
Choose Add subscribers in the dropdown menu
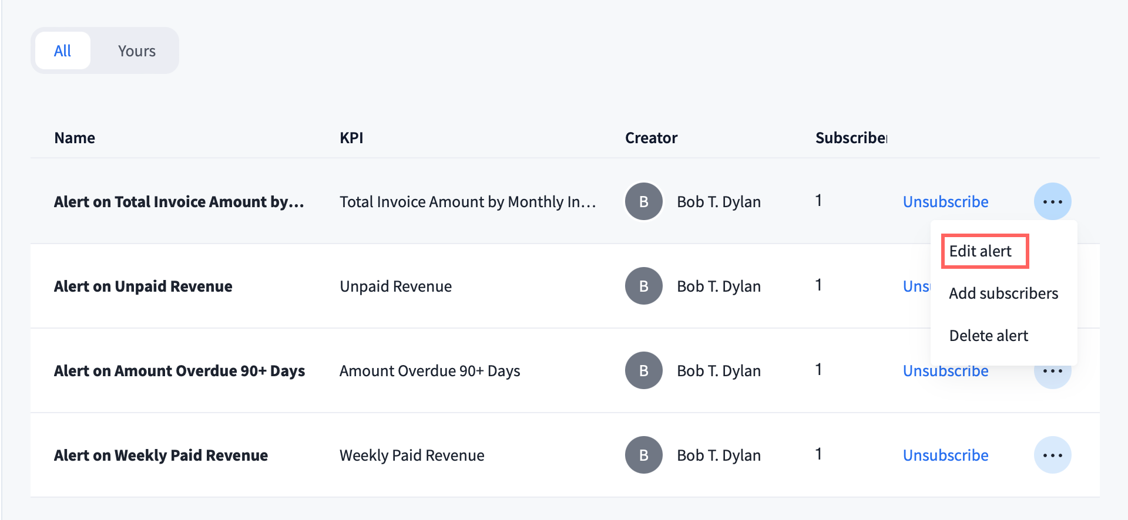click(x=1003, y=293)
